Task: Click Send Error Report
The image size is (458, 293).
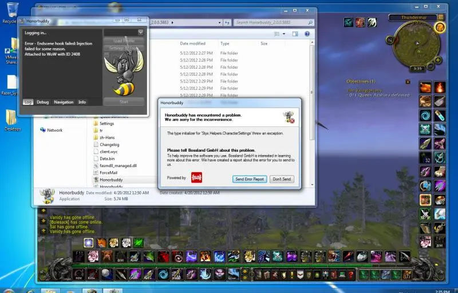Action: [250, 179]
